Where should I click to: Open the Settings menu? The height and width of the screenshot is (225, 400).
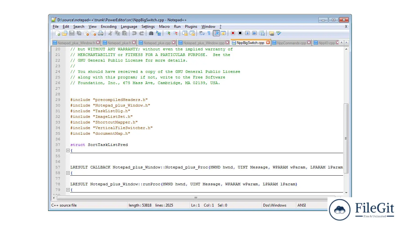pos(148,27)
